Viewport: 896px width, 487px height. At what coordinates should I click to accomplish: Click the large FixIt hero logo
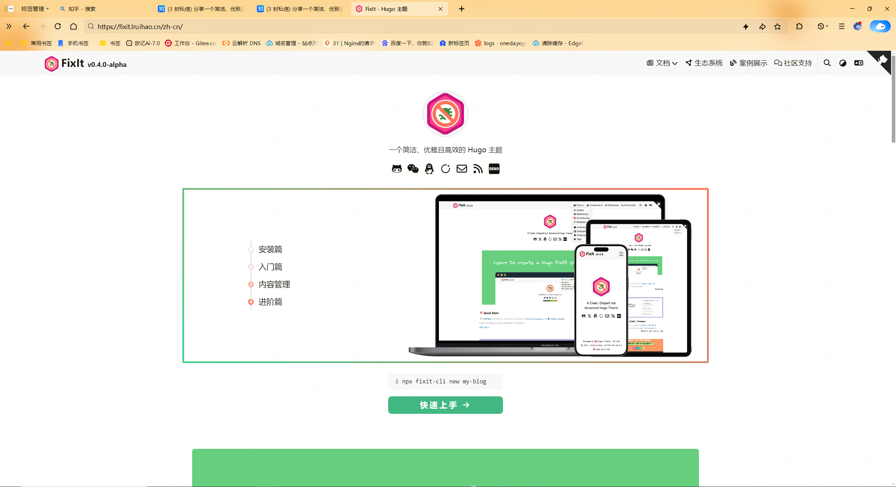[x=445, y=114]
